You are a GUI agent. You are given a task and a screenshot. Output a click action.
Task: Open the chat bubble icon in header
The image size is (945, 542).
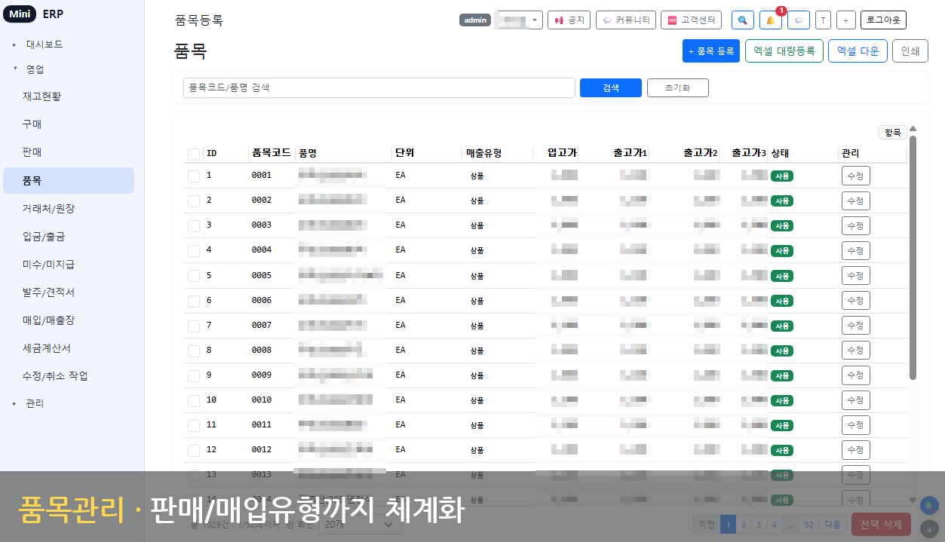coord(798,20)
